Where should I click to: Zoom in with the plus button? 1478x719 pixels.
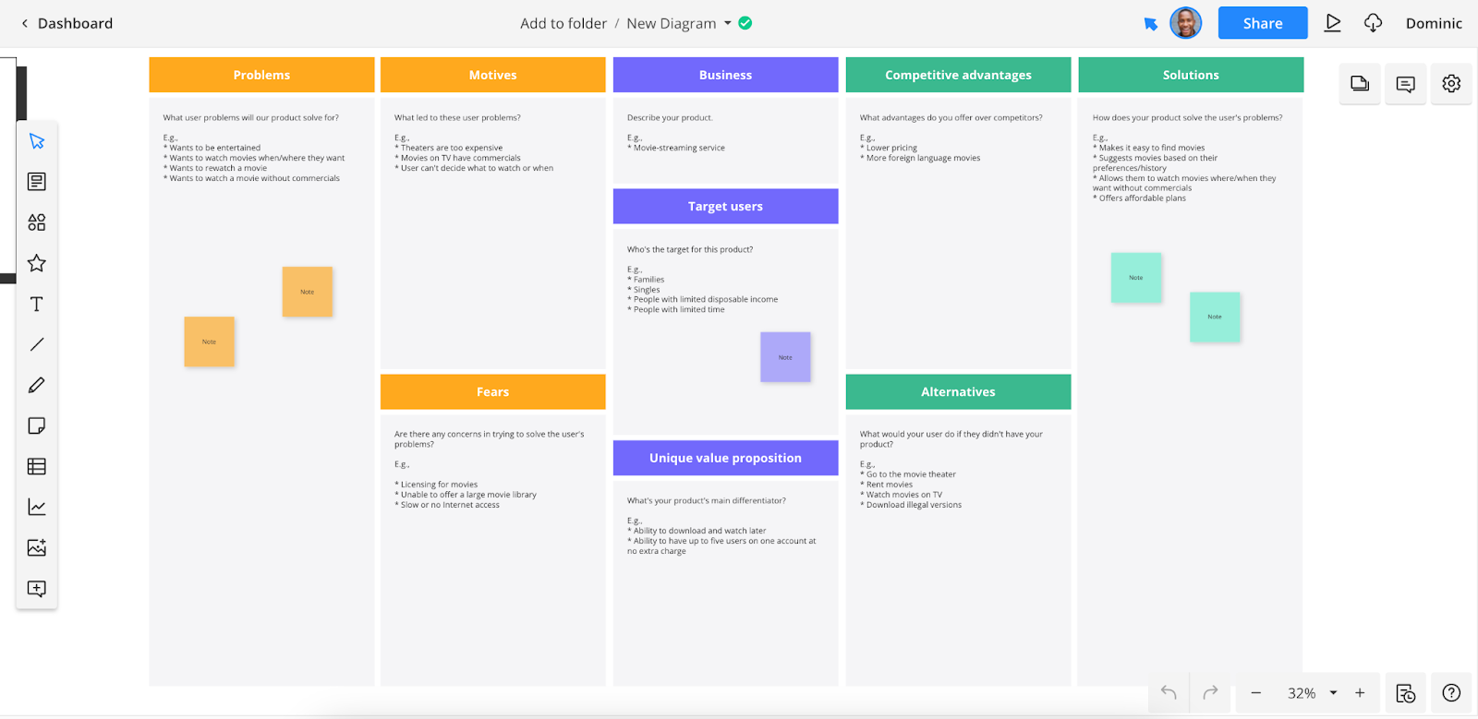1360,693
